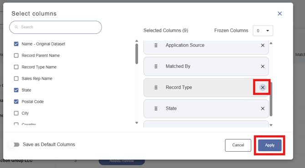
Task: Uncheck the Postal Code checkbox
Action: [16, 102]
